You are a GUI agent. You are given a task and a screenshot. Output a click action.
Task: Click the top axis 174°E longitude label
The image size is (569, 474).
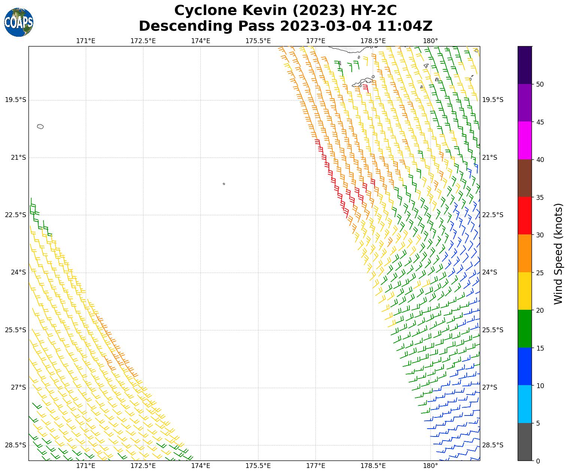pyautogui.click(x=200, y=41)
